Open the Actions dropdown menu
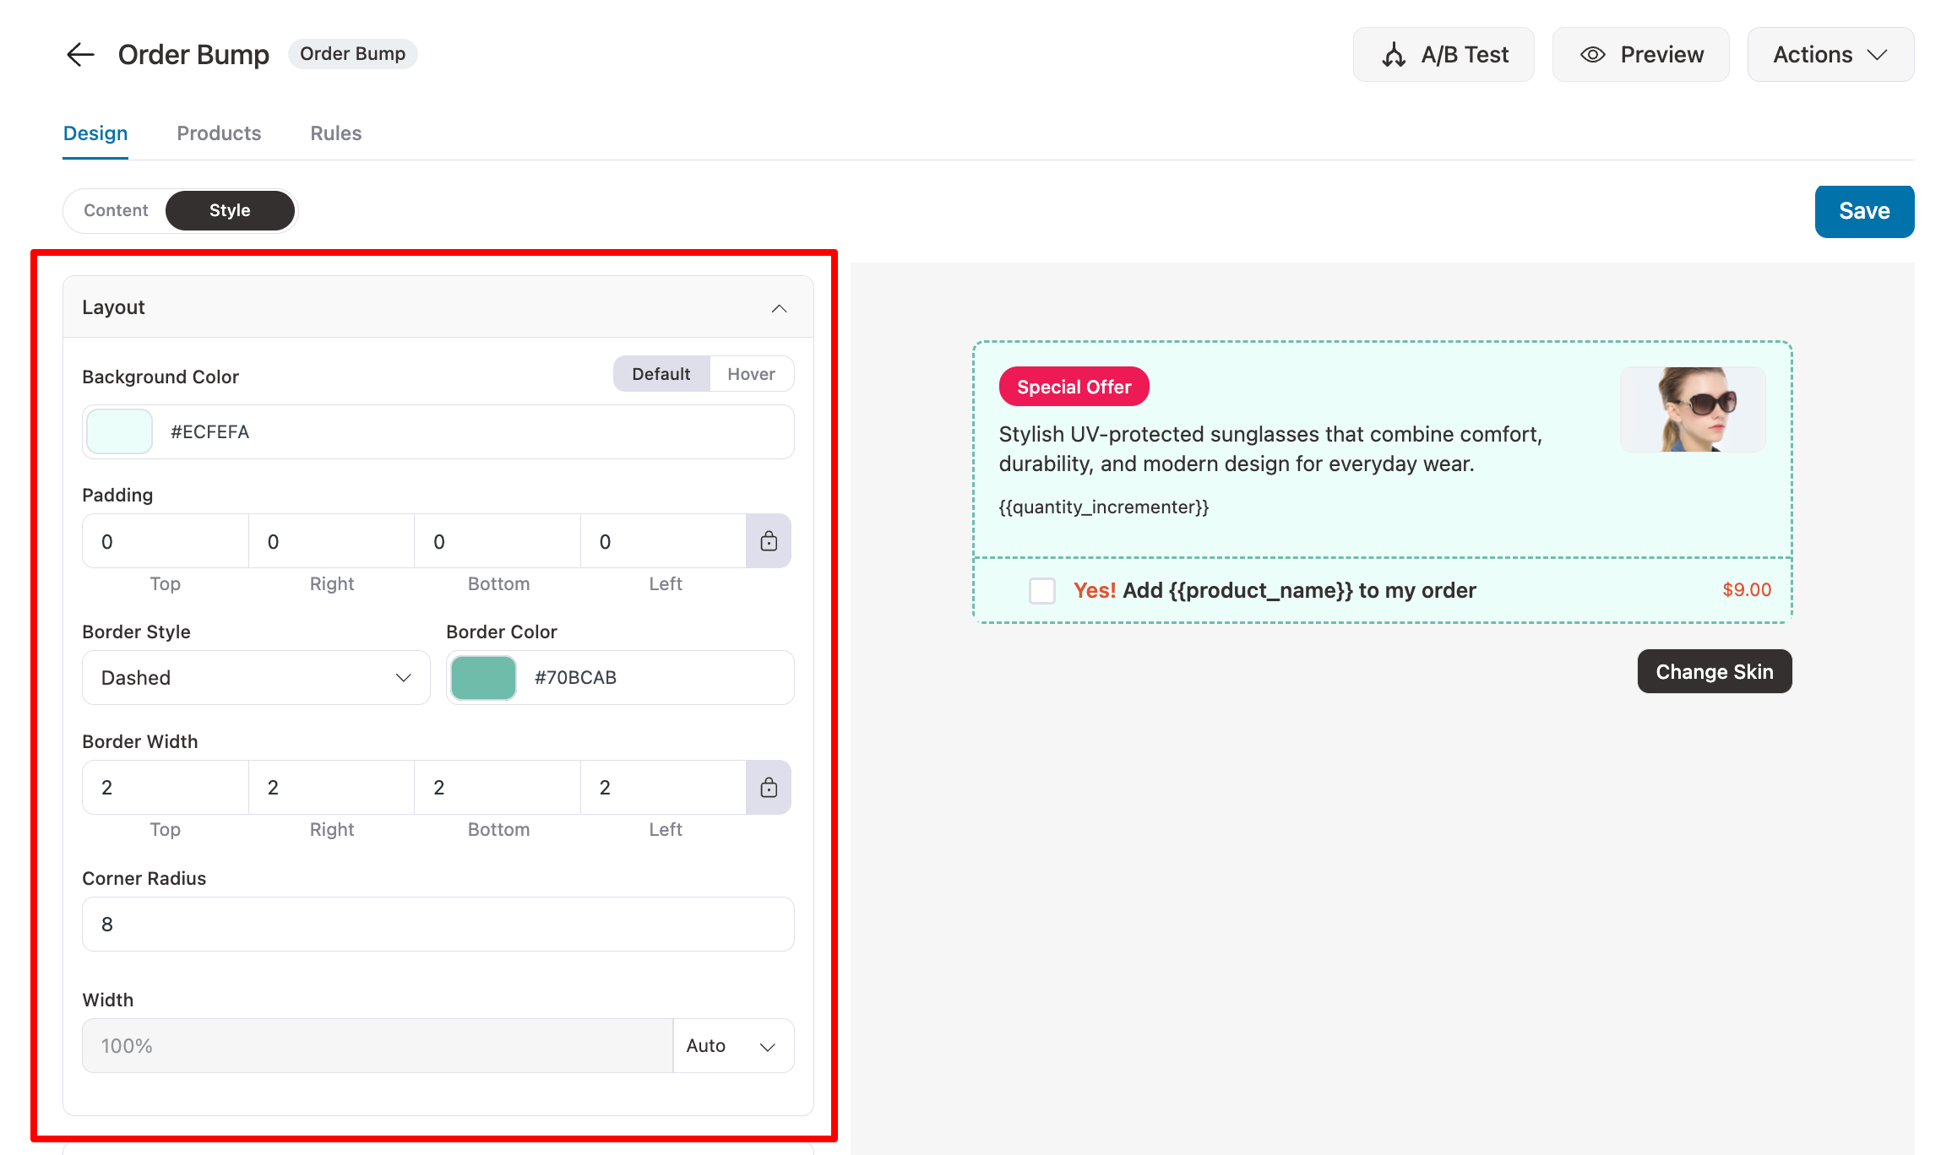 (x=1830, y=55)
